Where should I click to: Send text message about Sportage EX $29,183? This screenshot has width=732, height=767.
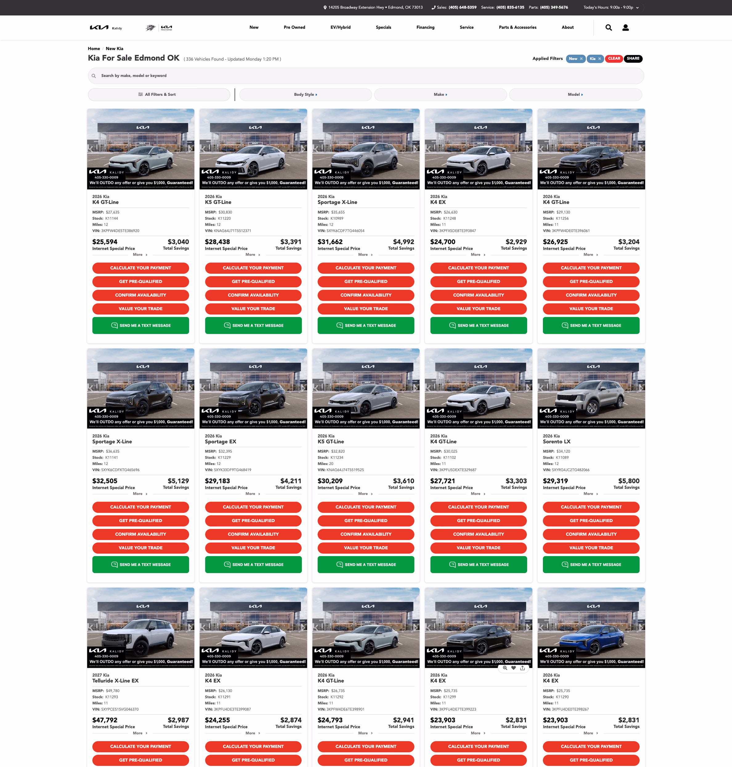253,564
